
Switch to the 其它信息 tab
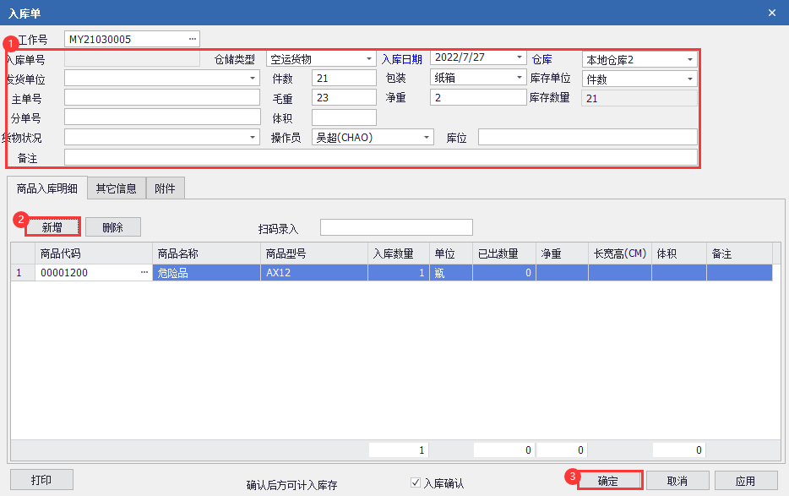[116, 188]
